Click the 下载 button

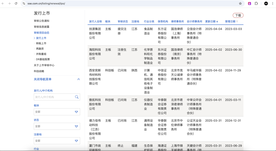pos(238,15)
